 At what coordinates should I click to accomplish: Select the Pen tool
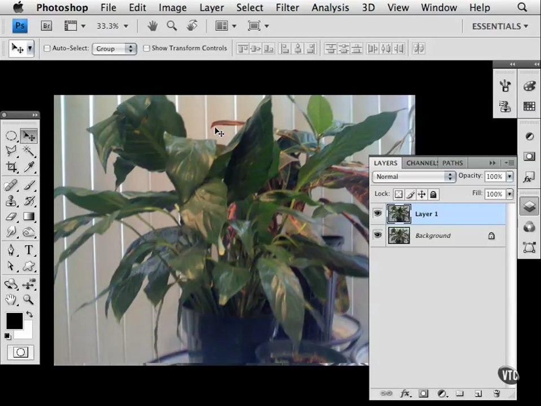coord(11,250)
